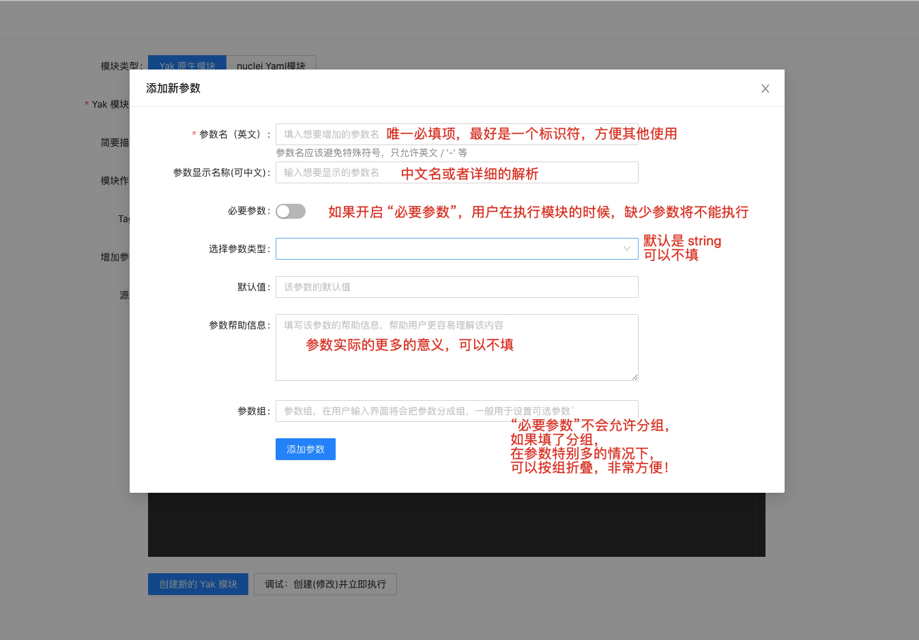Click the 必要参数 label text
This screenshot has width=919, height=640.
(248, 211)
